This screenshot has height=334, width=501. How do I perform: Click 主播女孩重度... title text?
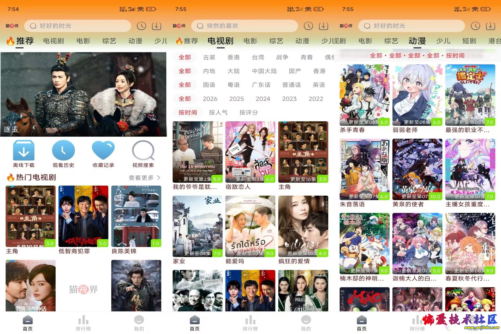click(x=467, y=204)
